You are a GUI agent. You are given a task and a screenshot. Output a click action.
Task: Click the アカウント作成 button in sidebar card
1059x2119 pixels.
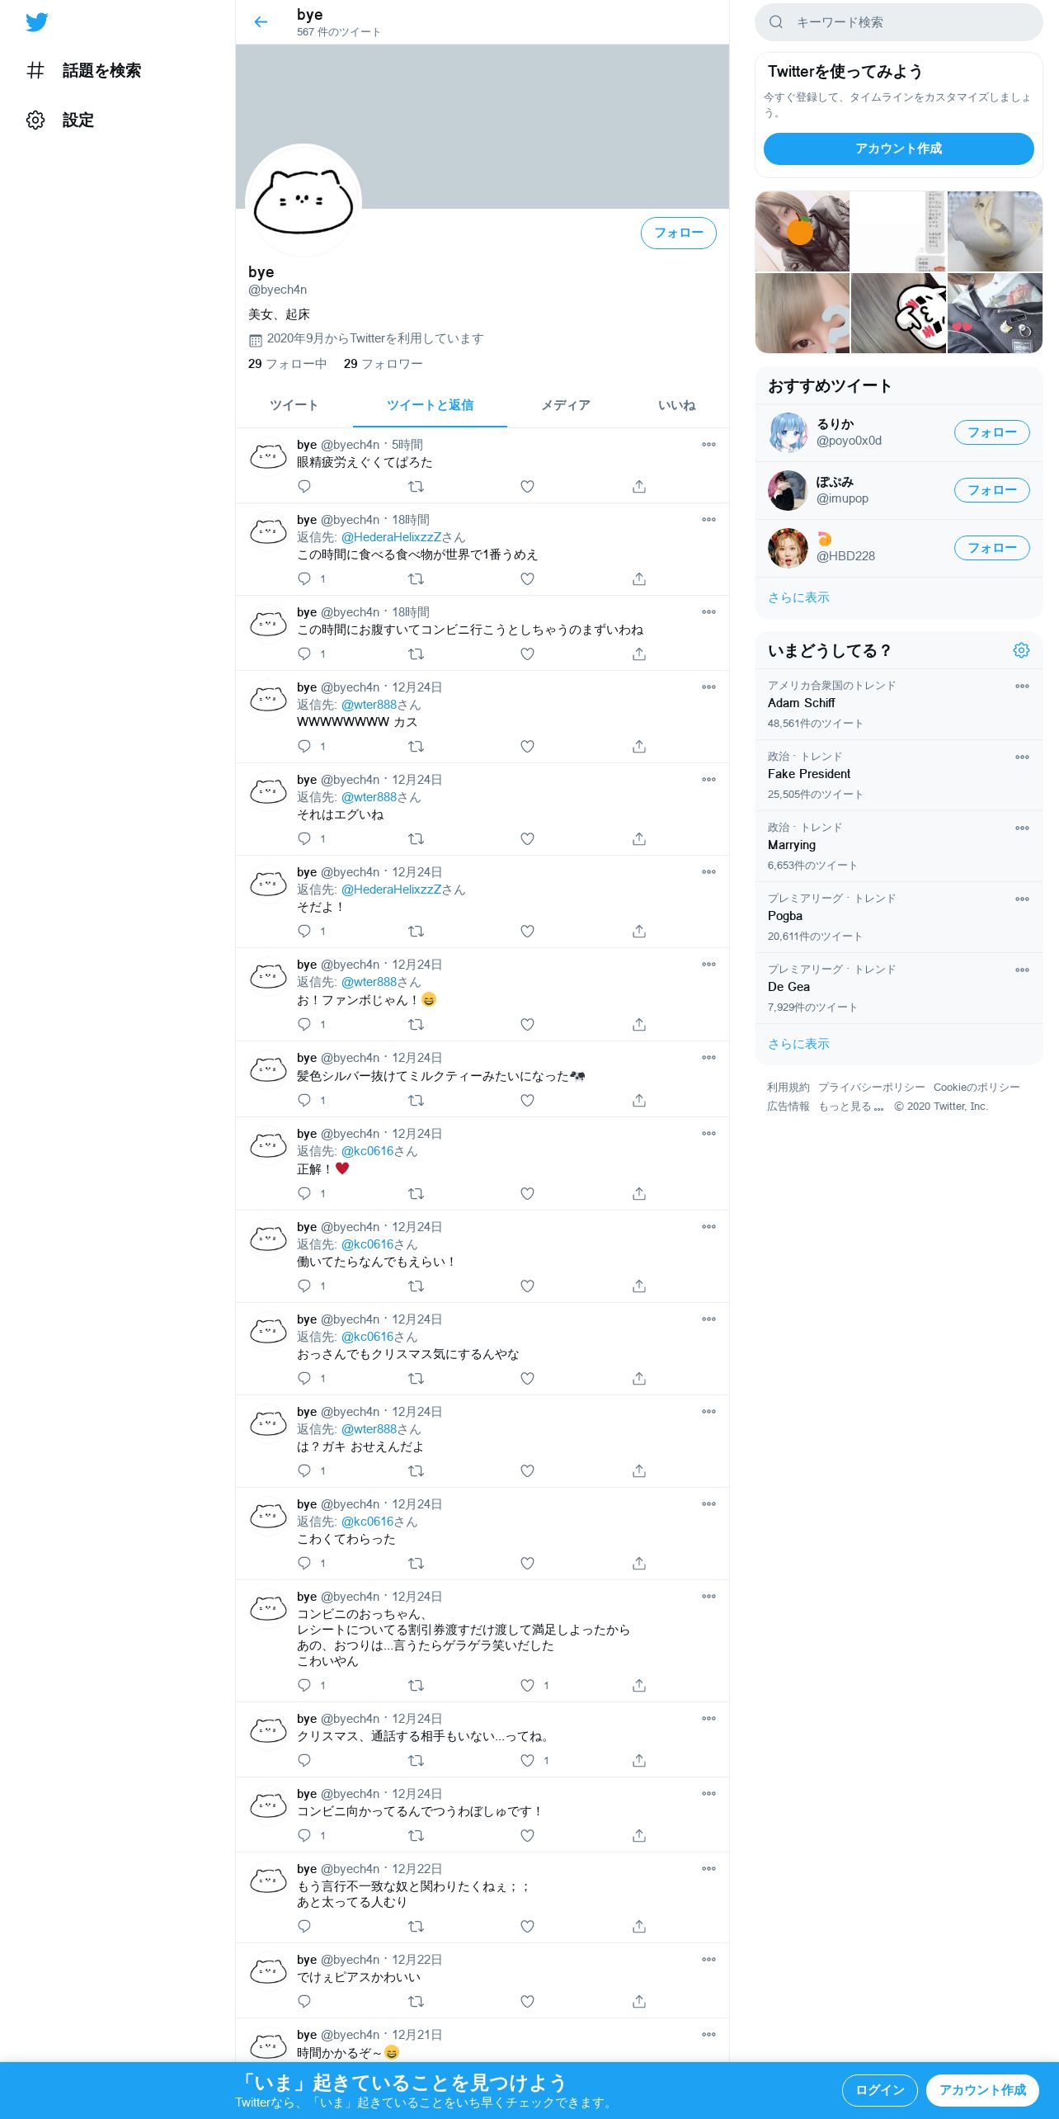pyautogui.click(x=898, y=149)
